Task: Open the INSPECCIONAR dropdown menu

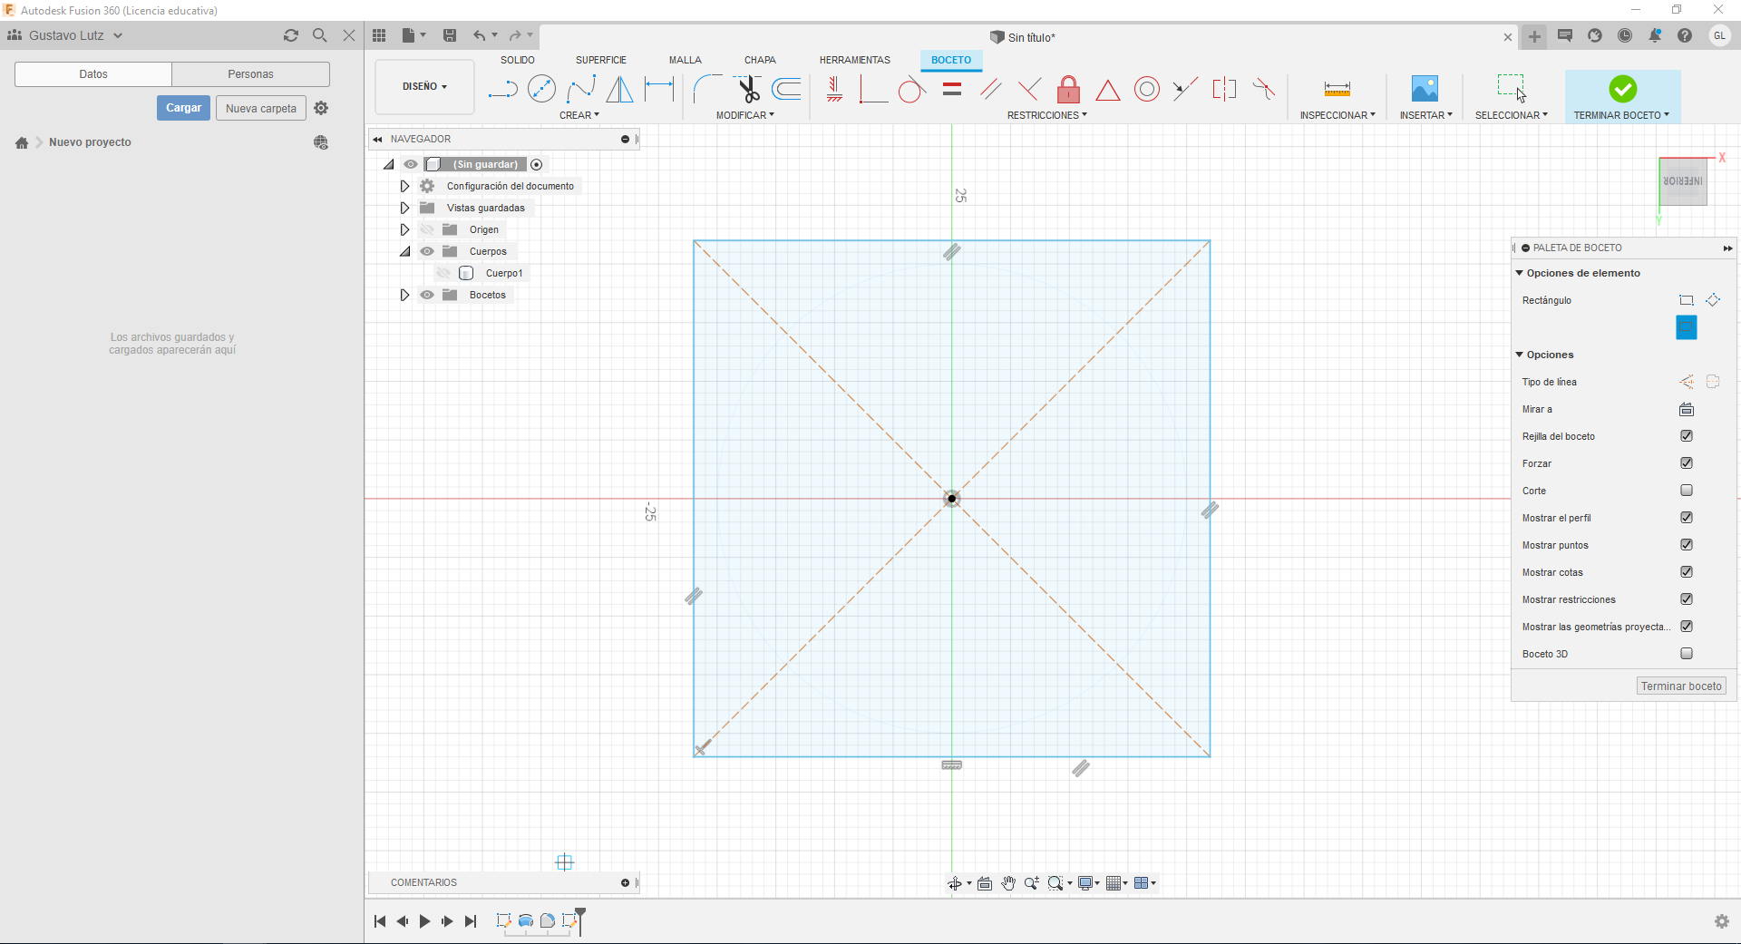Action: pyautogui.click(x=1337, y=115)
